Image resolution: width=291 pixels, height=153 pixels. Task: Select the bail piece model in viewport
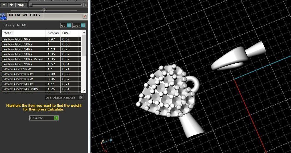coord(238,56)
